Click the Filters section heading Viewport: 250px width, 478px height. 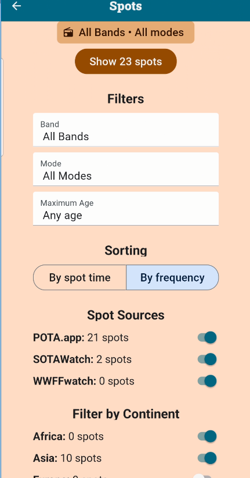pyautogui.click(x=126, y=99)
